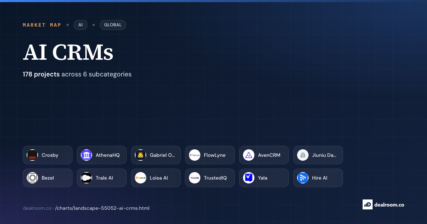Viewport: 427px width, 224px height.
Task: Click the Crosby logo icon
Action: click(x=32, y=155)
